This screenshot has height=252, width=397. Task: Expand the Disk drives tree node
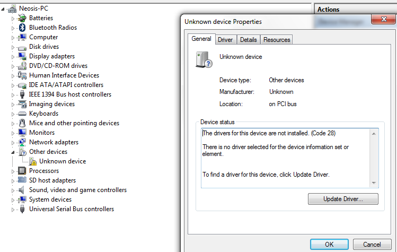click(x=13, y=47)
